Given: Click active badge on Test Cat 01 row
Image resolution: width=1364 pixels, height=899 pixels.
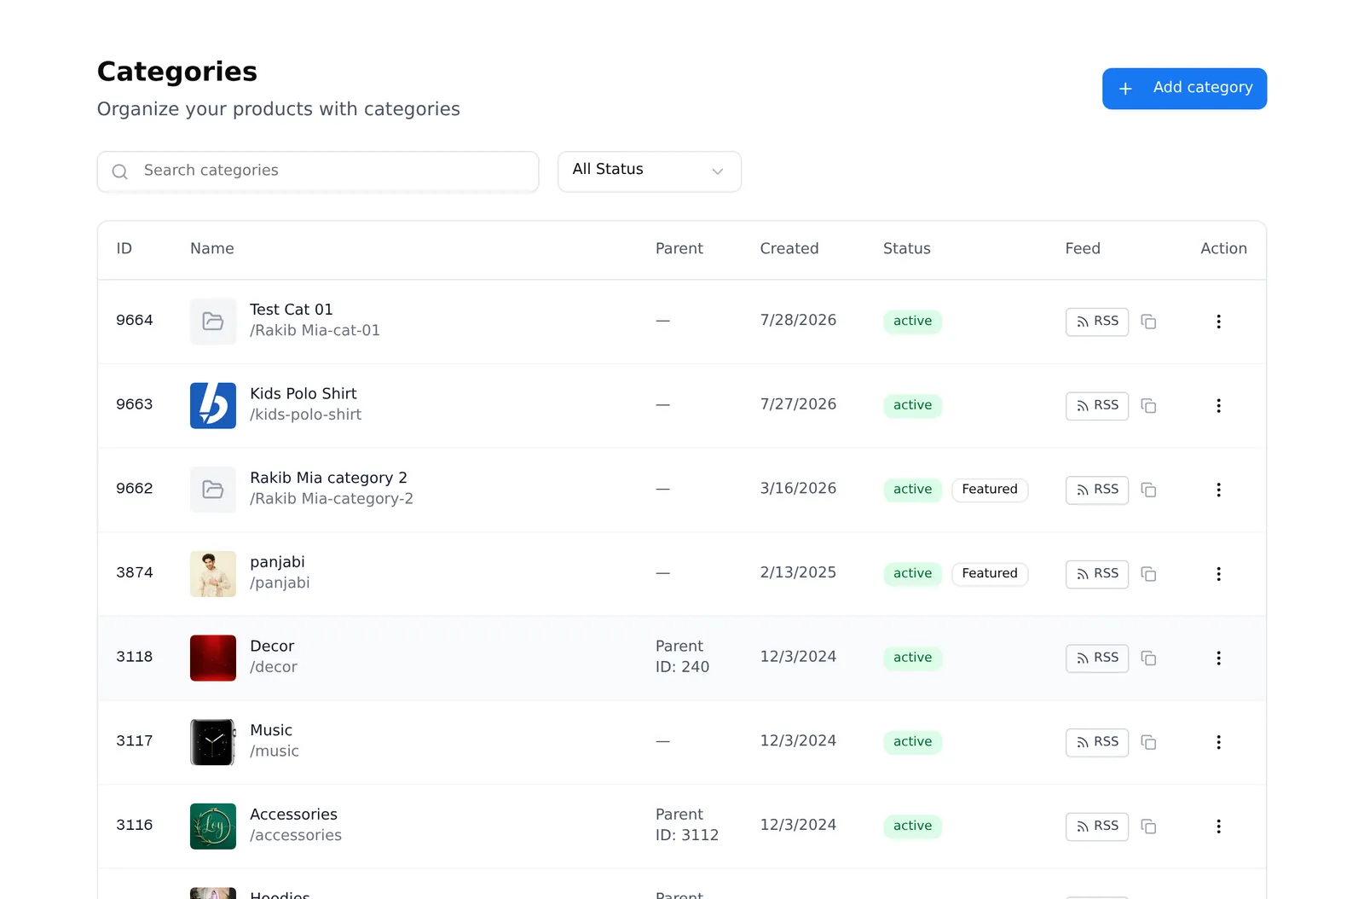Looking at the screenshot, I should [x=912, y=322].
